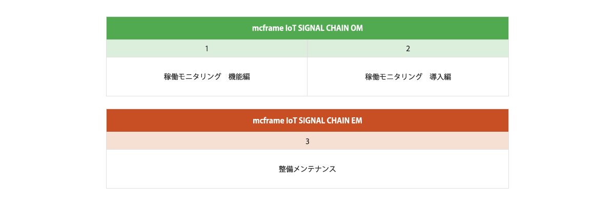This screenshot has height=205, width=615.
Task: Click "OM" in the green header title
Action: click(x=356, y=28)
